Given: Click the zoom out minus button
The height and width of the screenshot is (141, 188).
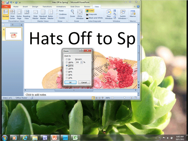Looking at the screenshot, I should [112, 98].
